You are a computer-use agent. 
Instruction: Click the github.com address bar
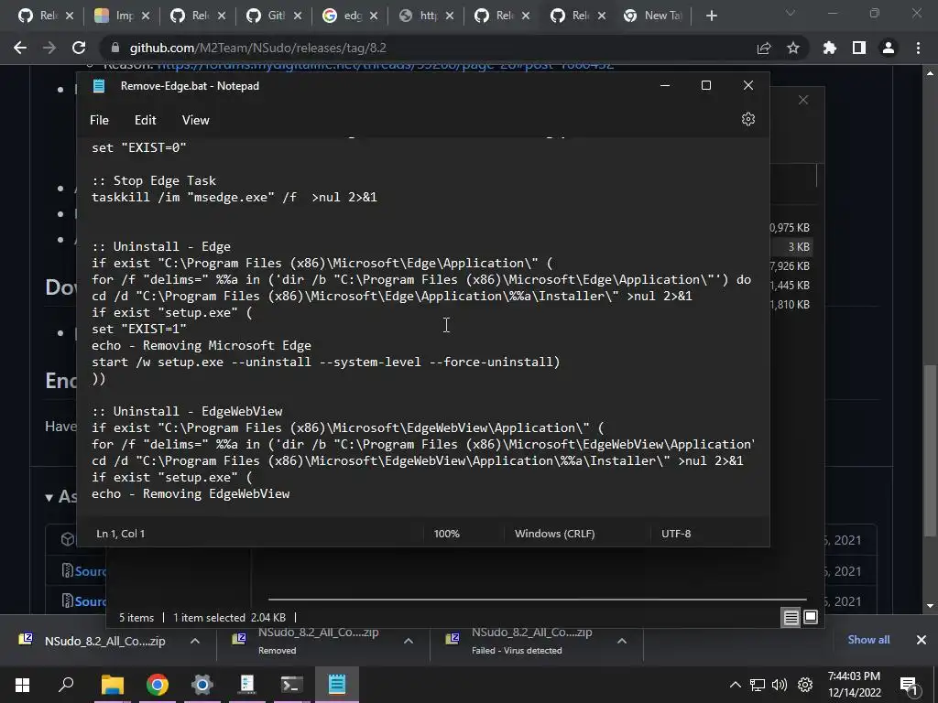[431, 48]
